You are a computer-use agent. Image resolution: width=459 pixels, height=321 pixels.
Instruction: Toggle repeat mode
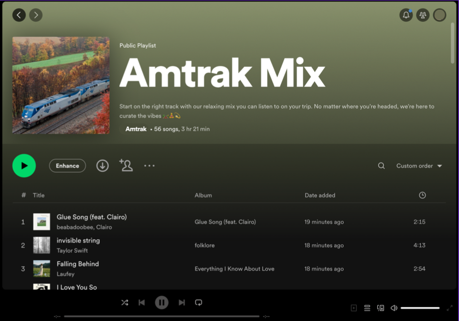click(199, 303)
